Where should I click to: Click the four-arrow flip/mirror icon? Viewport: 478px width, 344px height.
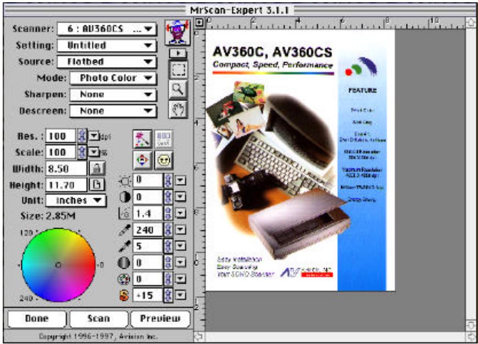coord(142,160)
